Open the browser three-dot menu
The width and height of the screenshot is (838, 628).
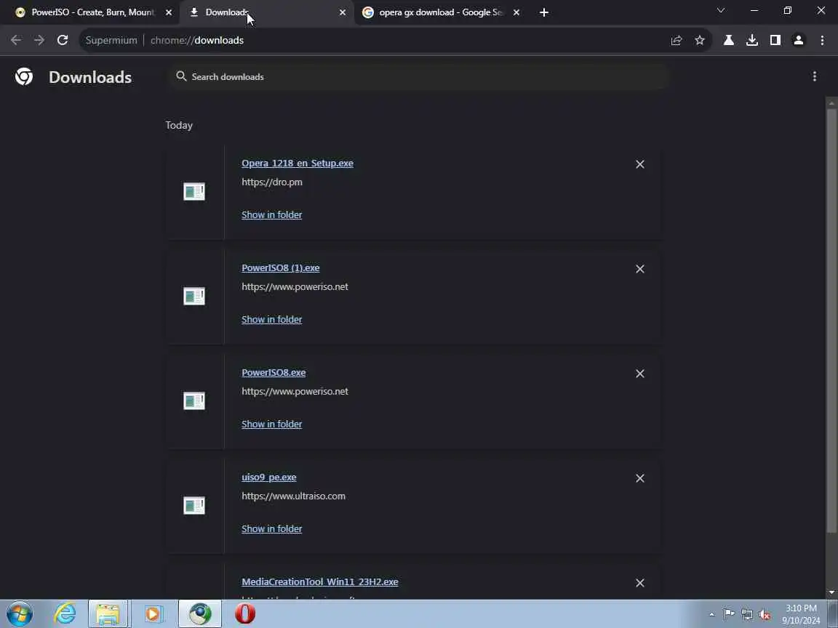coord(822,40)
